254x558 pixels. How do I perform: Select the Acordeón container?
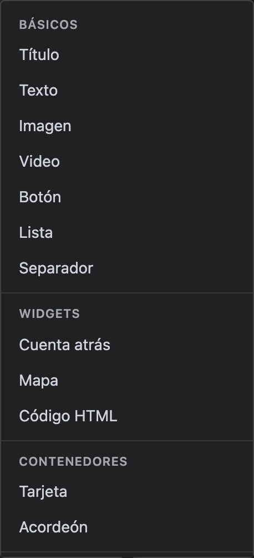tap(127, 527)
